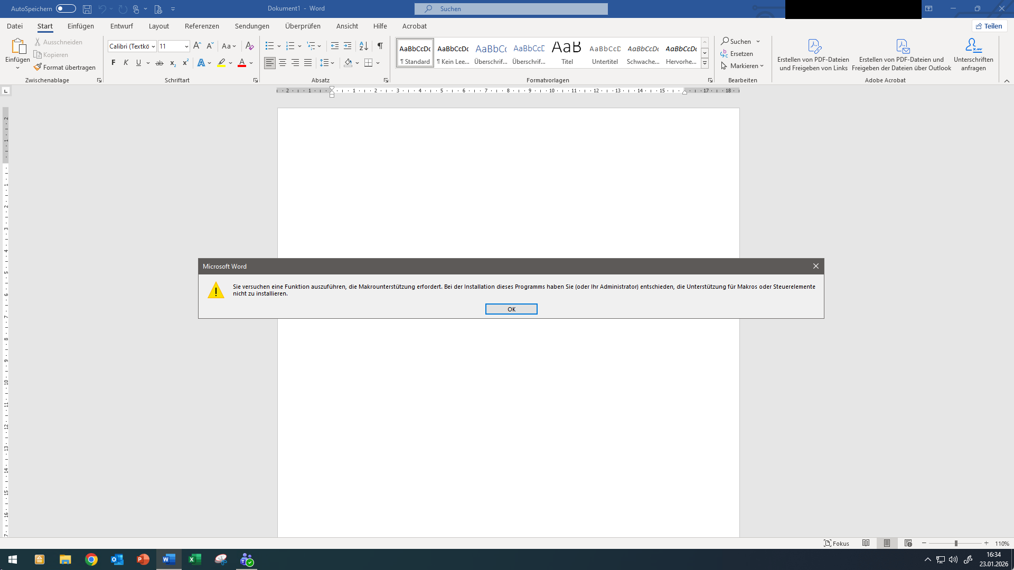Click the zoom slider handle
1014x570 pixels.
tap(956, 543)
